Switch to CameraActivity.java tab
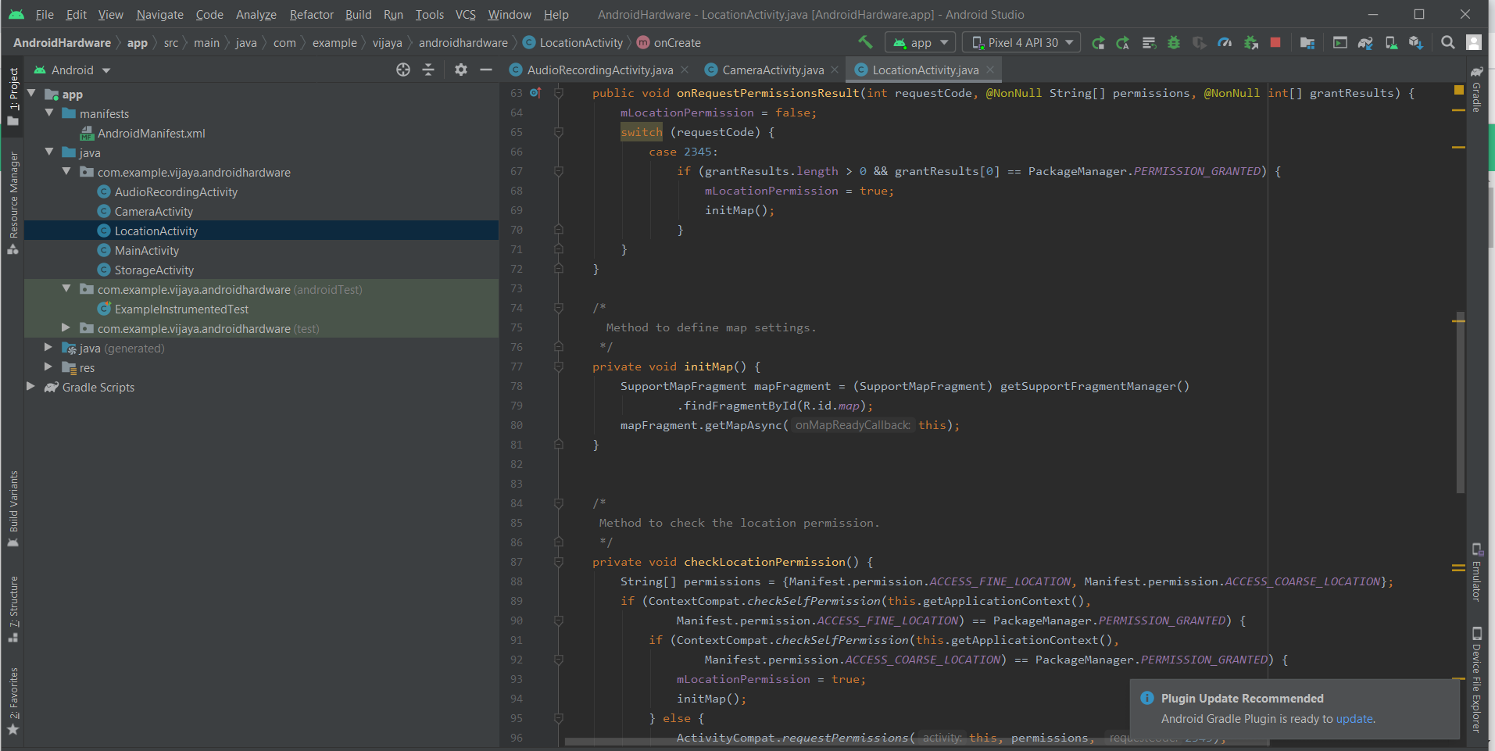 tap(772, 70)
